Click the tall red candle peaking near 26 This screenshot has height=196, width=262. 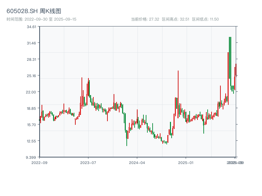(178, 94)
